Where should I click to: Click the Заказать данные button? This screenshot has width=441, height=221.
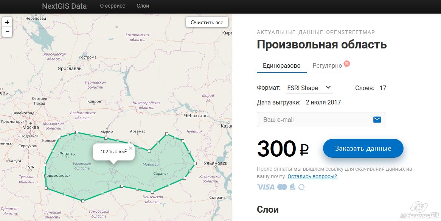pyautogui.click(x=363, y=148)
